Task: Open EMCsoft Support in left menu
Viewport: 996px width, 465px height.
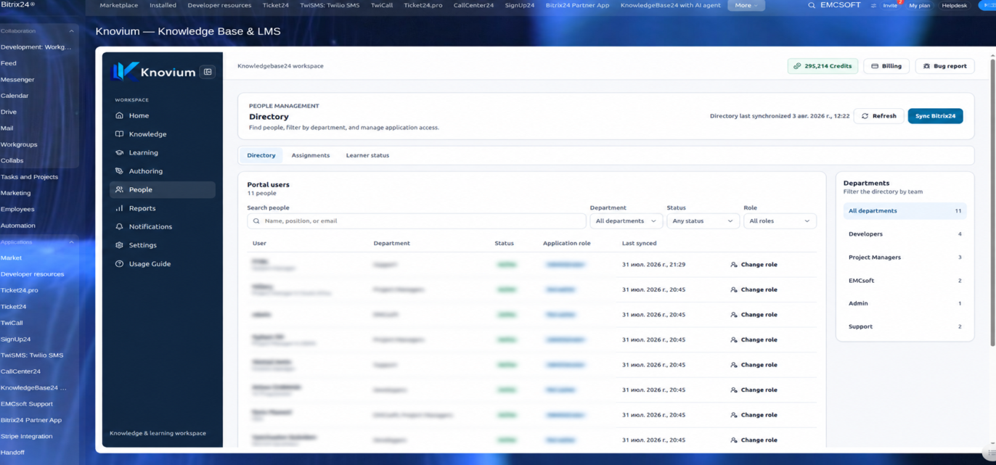Action: click(x=26, y=404)
